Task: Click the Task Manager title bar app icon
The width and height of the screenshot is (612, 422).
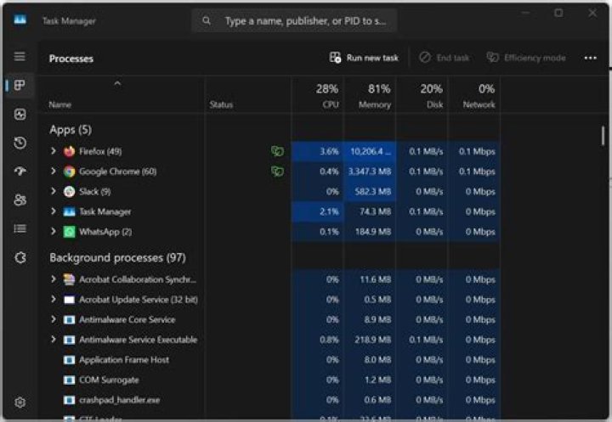Action: click(20, 20)
